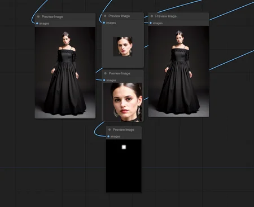Screen dimensions: 254x207
Task: Select Preview Image title above small face crop
Action: (119, 16)
